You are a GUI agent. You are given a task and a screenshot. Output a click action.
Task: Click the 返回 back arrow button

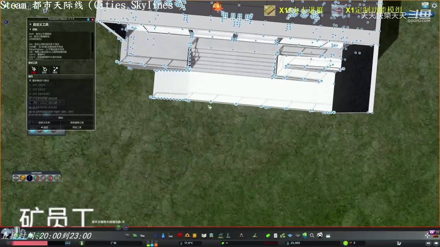point(44,127)
